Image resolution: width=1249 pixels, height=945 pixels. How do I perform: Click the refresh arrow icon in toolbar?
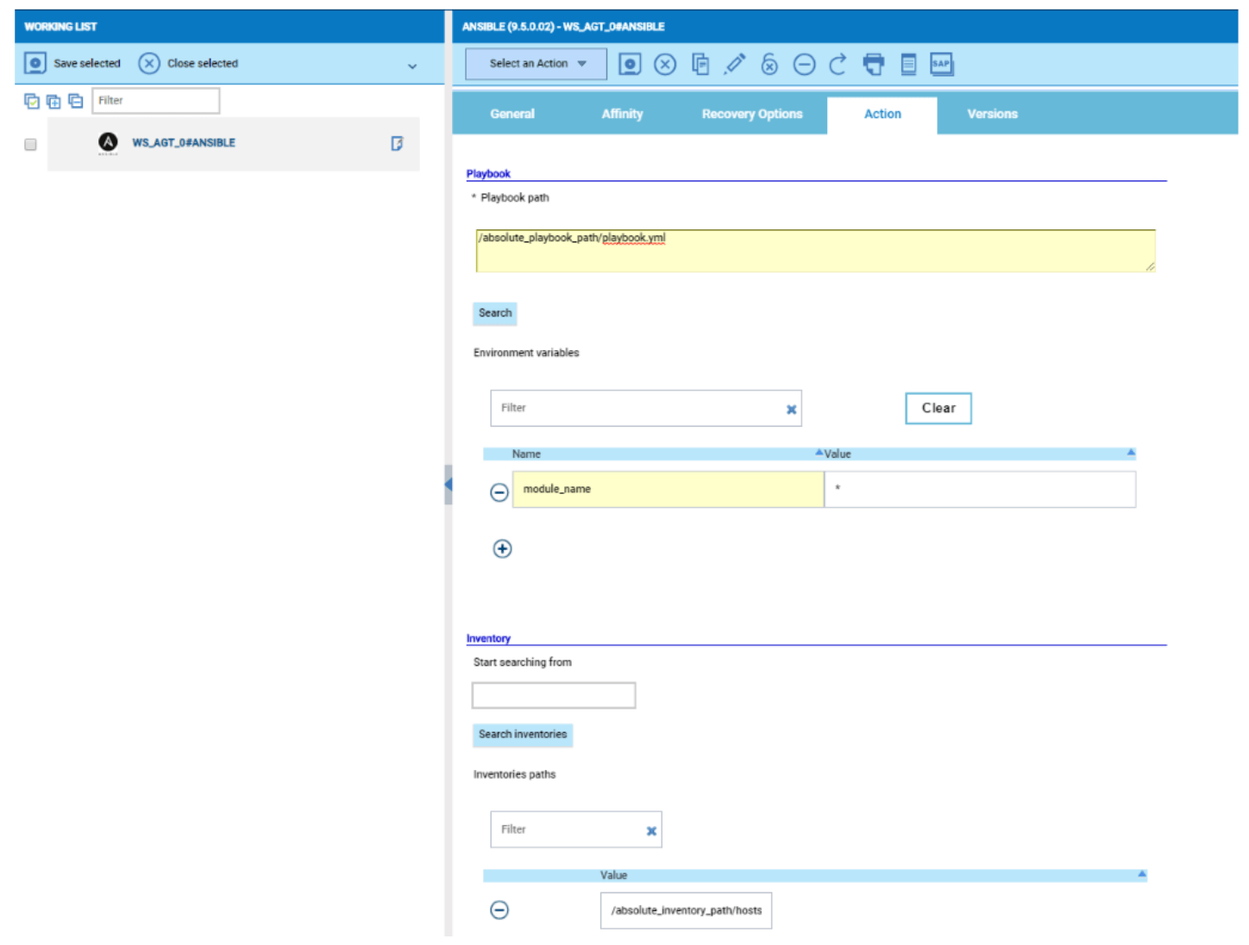(x=838, y=64)
